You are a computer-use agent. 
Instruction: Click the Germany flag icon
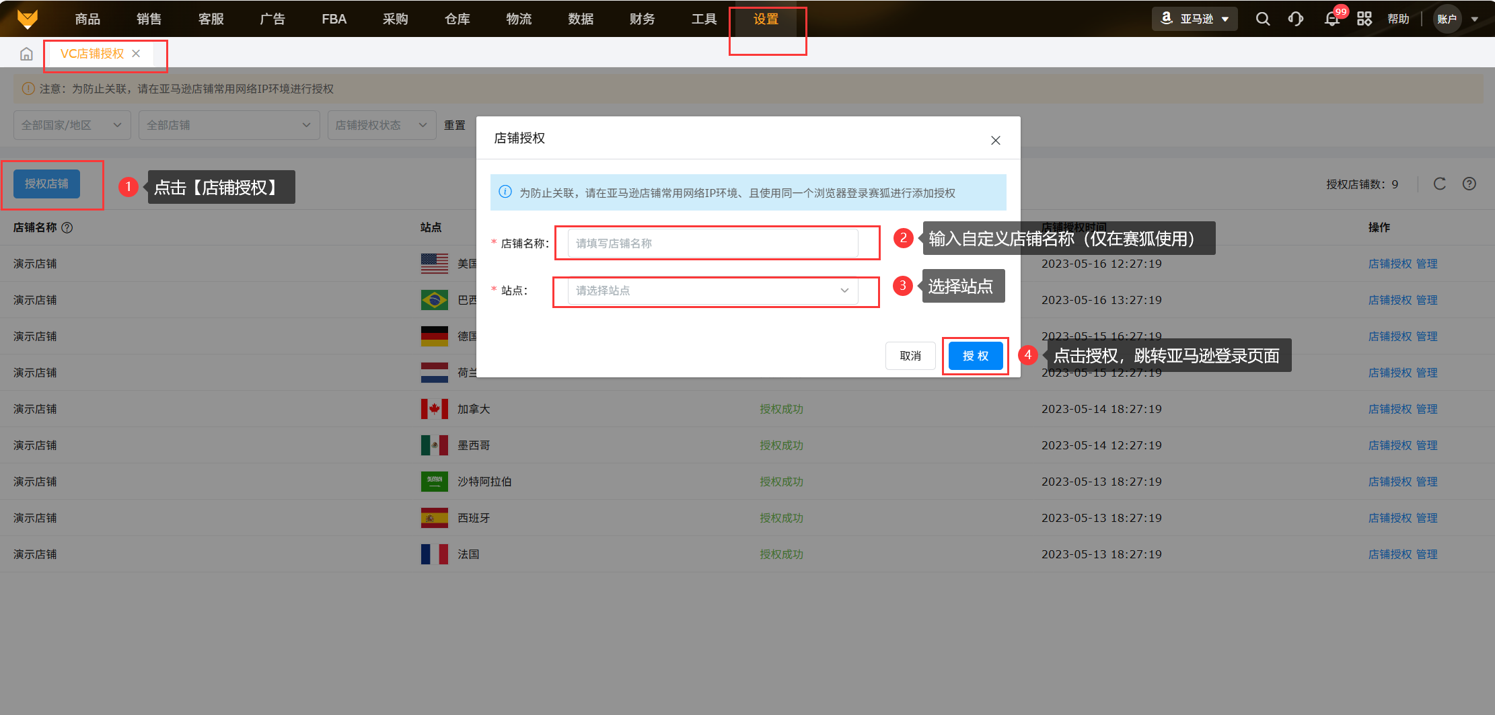[x=435, y=336]
